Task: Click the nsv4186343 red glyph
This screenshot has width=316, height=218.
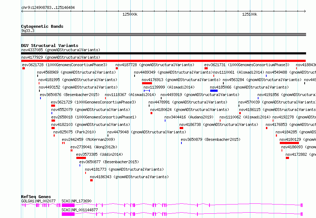Action: (x=91, y=180)
